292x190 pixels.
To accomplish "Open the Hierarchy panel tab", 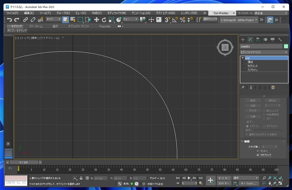I will (258, 39).
